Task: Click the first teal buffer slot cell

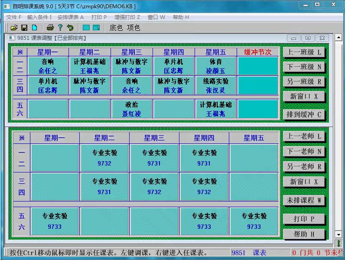Action: [x=257, y=66]
